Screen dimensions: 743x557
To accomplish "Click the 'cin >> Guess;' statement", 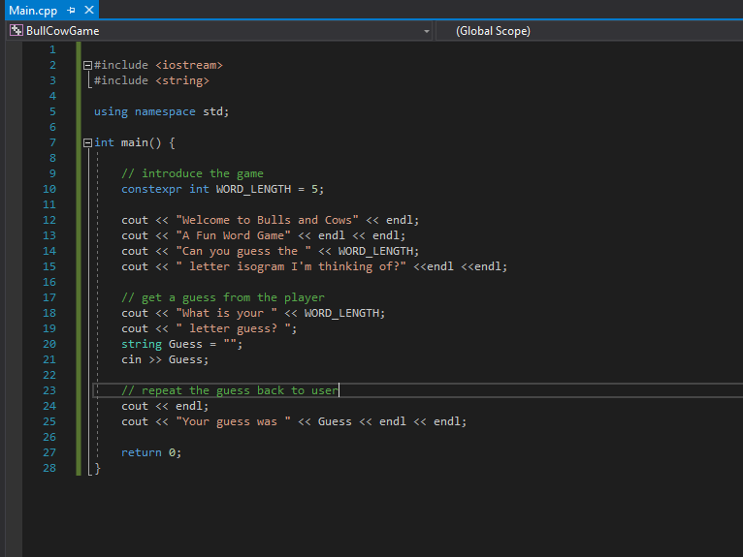I will (165, 360).
